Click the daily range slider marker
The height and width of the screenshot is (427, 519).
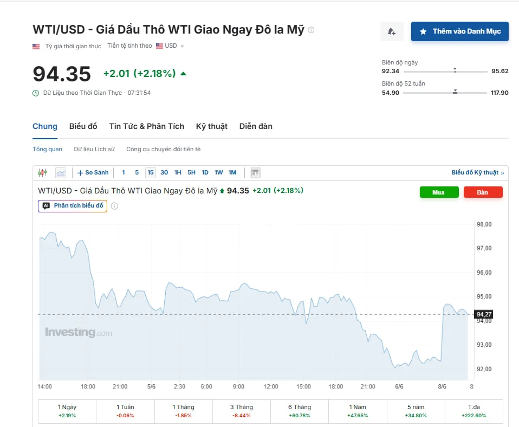coord(455,70)
